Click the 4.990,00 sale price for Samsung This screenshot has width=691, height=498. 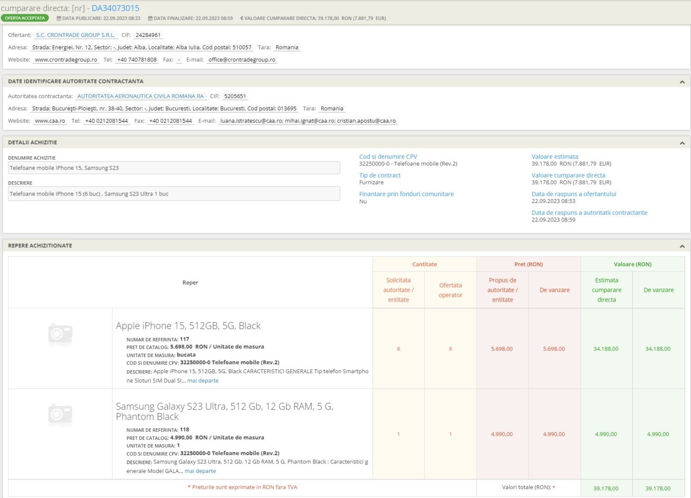[554, 434]
